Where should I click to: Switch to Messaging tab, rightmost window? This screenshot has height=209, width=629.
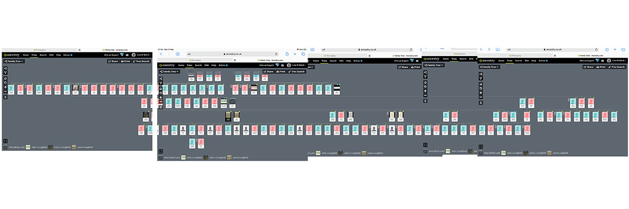coord(515,56)
